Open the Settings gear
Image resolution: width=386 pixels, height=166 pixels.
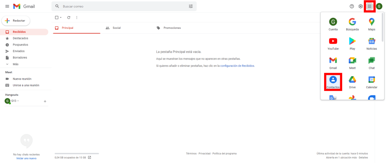pyautogui.click(x=361, y=6)
